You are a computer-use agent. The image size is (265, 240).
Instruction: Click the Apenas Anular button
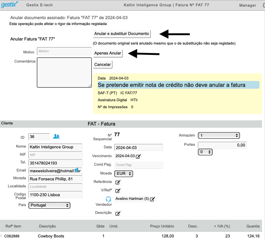pos(108,53)
